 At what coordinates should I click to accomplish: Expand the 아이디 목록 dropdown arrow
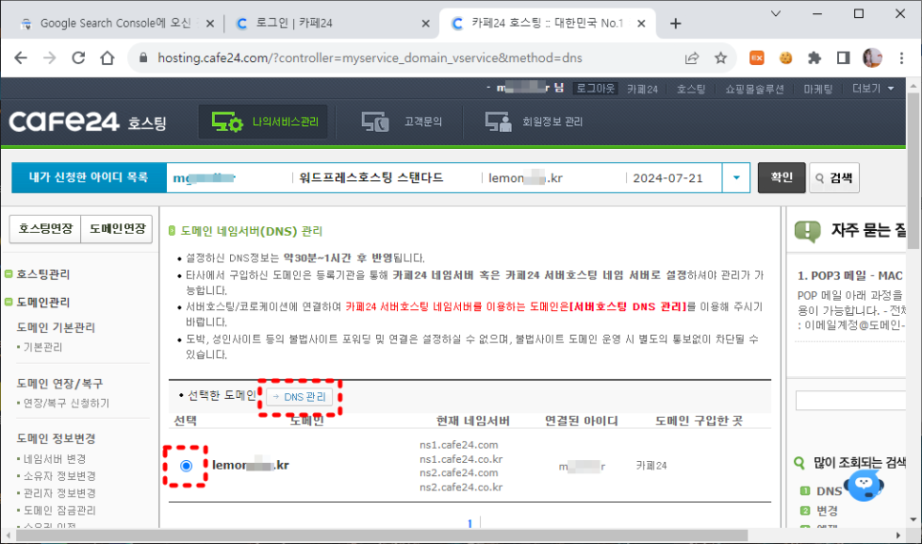736,178
